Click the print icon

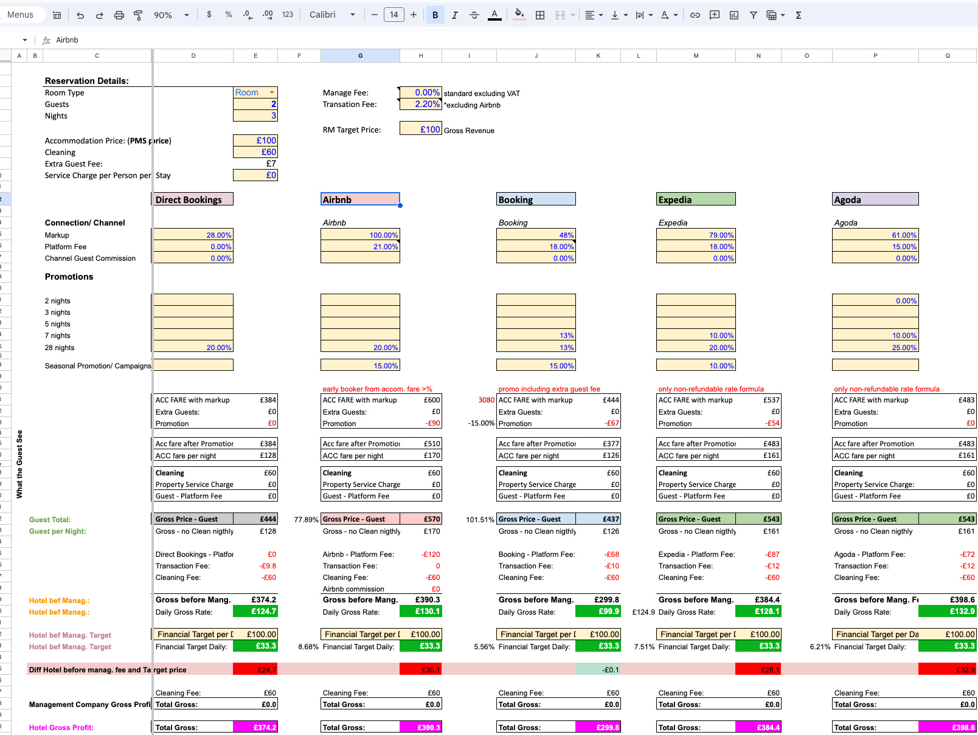tap(119, 15)
